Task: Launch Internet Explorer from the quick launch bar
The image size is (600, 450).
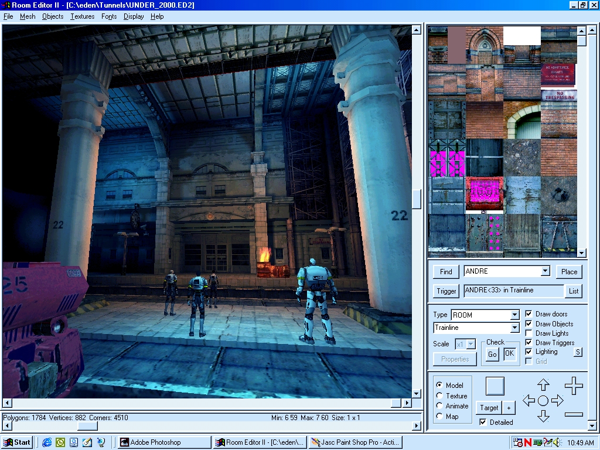Action: point(47,442)
